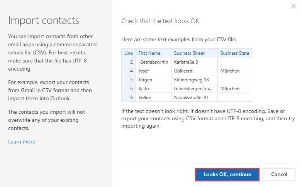The width and height of the screenshot is (302, 187).
Task: Select the truncated Gabelsbergerstra… cell
Action: click(x=193, y=89)
